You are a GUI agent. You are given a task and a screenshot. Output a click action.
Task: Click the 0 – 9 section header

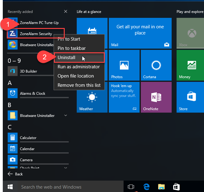[x=14, y=61]
